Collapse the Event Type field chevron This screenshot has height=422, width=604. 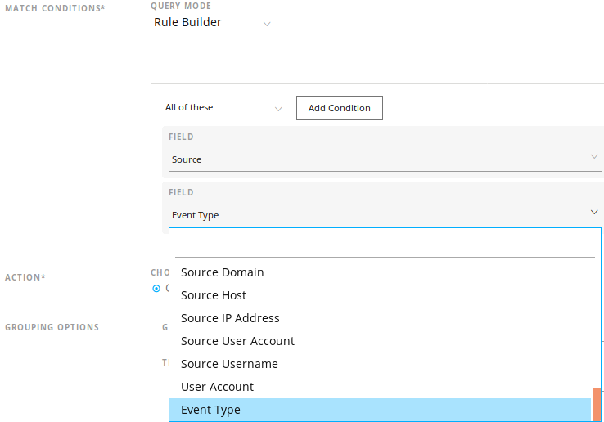click(593, 213)
